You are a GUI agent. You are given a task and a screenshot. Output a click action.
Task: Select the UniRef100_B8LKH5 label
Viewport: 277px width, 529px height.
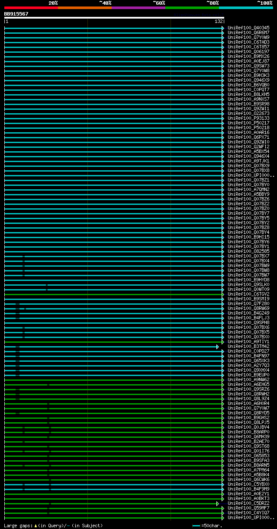point(249,94)
